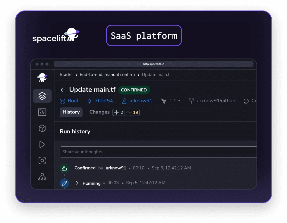Click the user icon next to arknow91
287x223 pixels.
click(x=124, y=101)
